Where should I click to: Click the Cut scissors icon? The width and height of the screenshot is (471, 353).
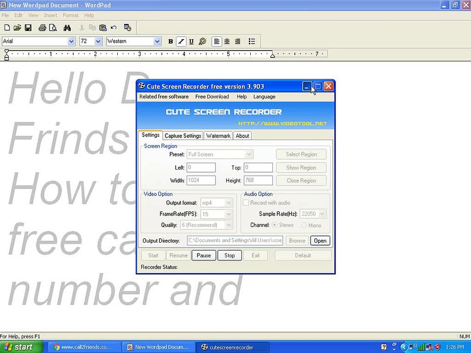[x=82, y=27]
